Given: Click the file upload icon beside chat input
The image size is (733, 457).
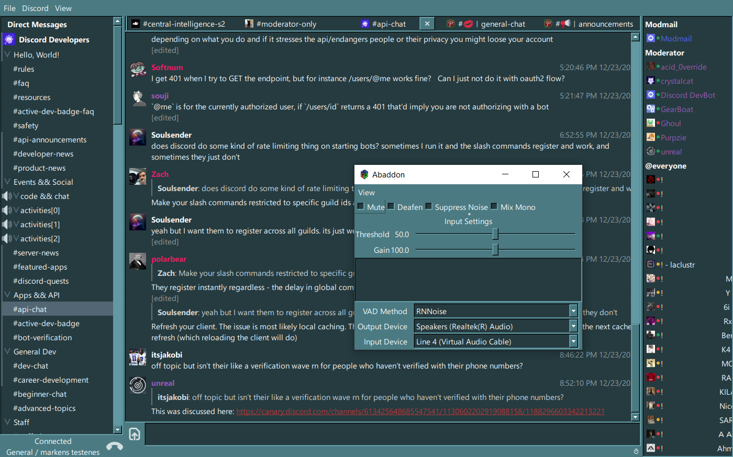Looking at the screenshot, I should 135,434.
